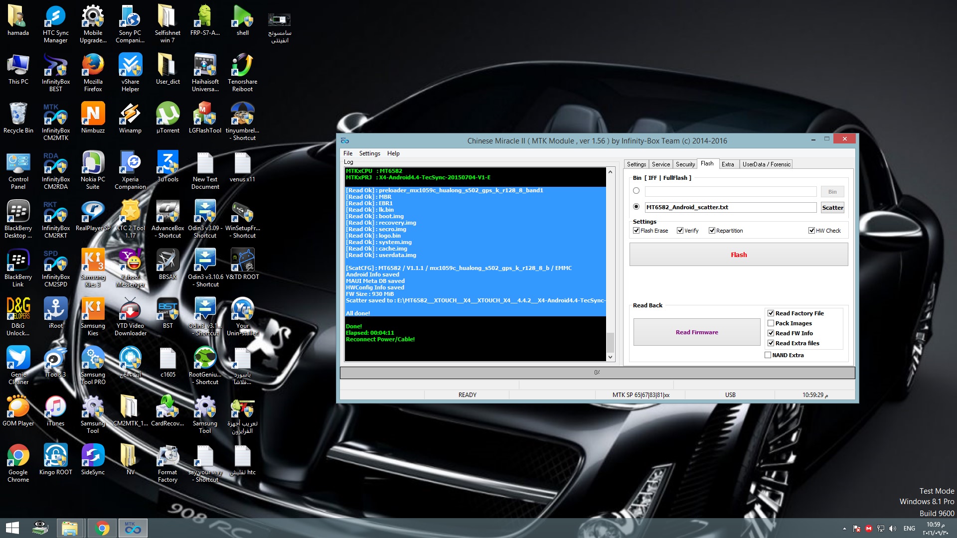Open the InfinityBox CM2SPD shortcut

coord(55,268)
